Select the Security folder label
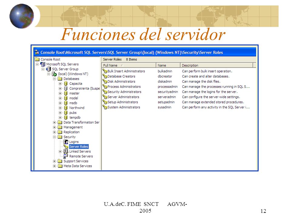291x218 pixels. [x=70, y=137]
